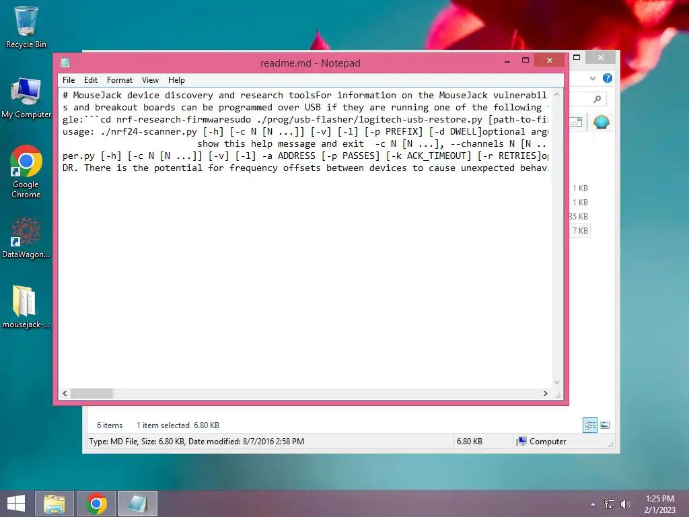Click the taskbar clock showing 1:25 PM
The width and height of the screenshot is (689, 517).
click(659, 504)
